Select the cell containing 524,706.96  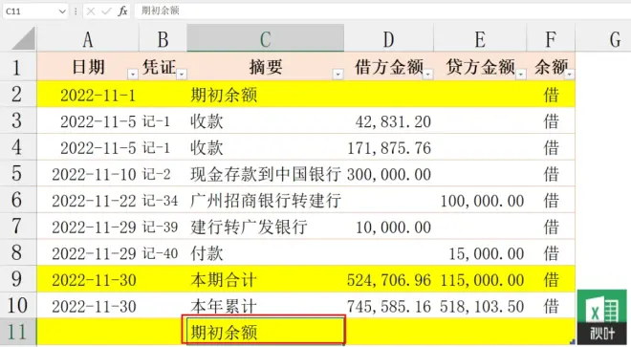(389, 280)
